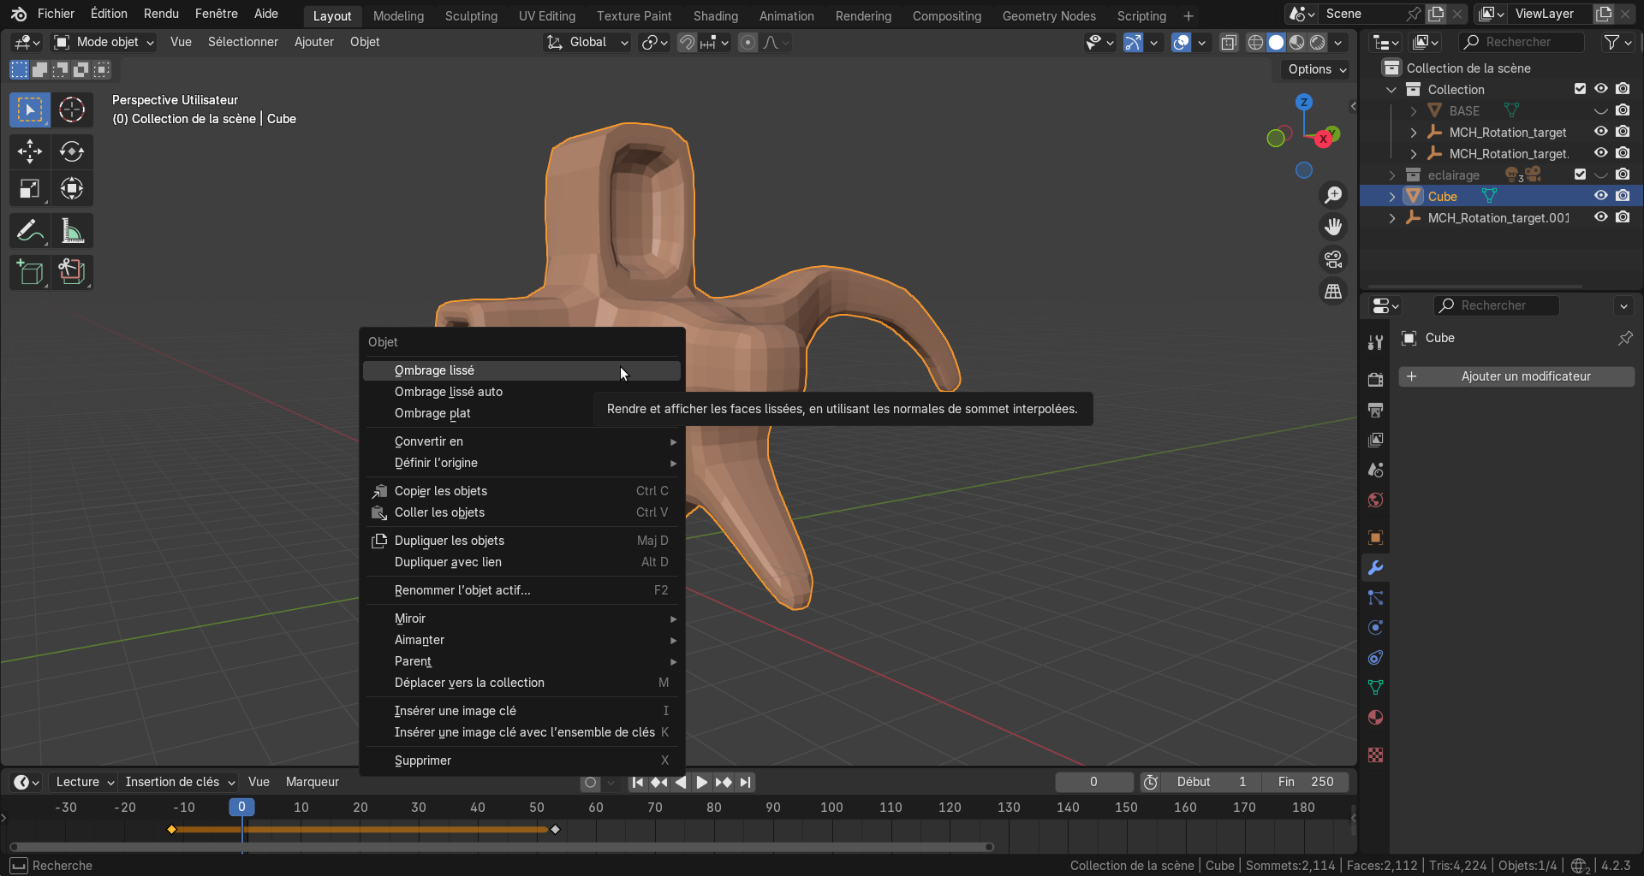This screenshot has width=1644, height=876.
Task: Open the Mode objet dropdown
Action: click(104, 42)
